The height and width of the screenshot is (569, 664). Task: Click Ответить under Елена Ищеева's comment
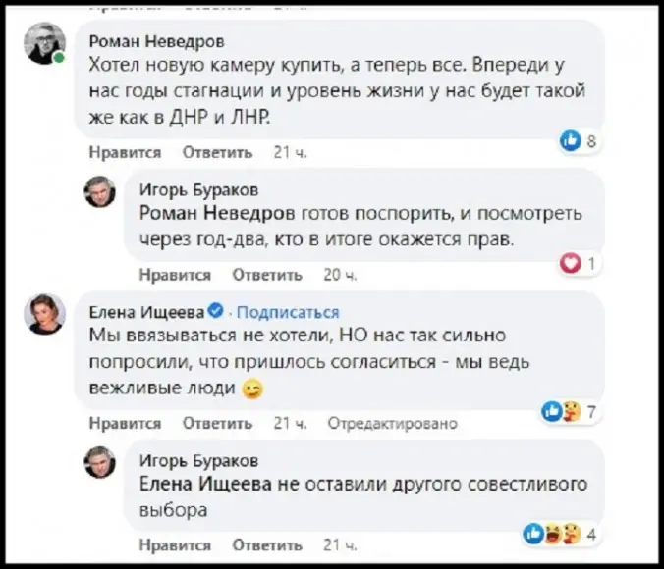pyautogui.click(x=218, y=424)
